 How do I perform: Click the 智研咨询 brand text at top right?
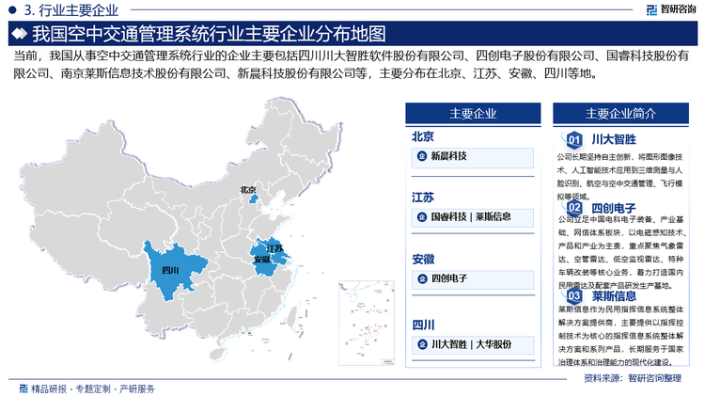tap(678, 9)
